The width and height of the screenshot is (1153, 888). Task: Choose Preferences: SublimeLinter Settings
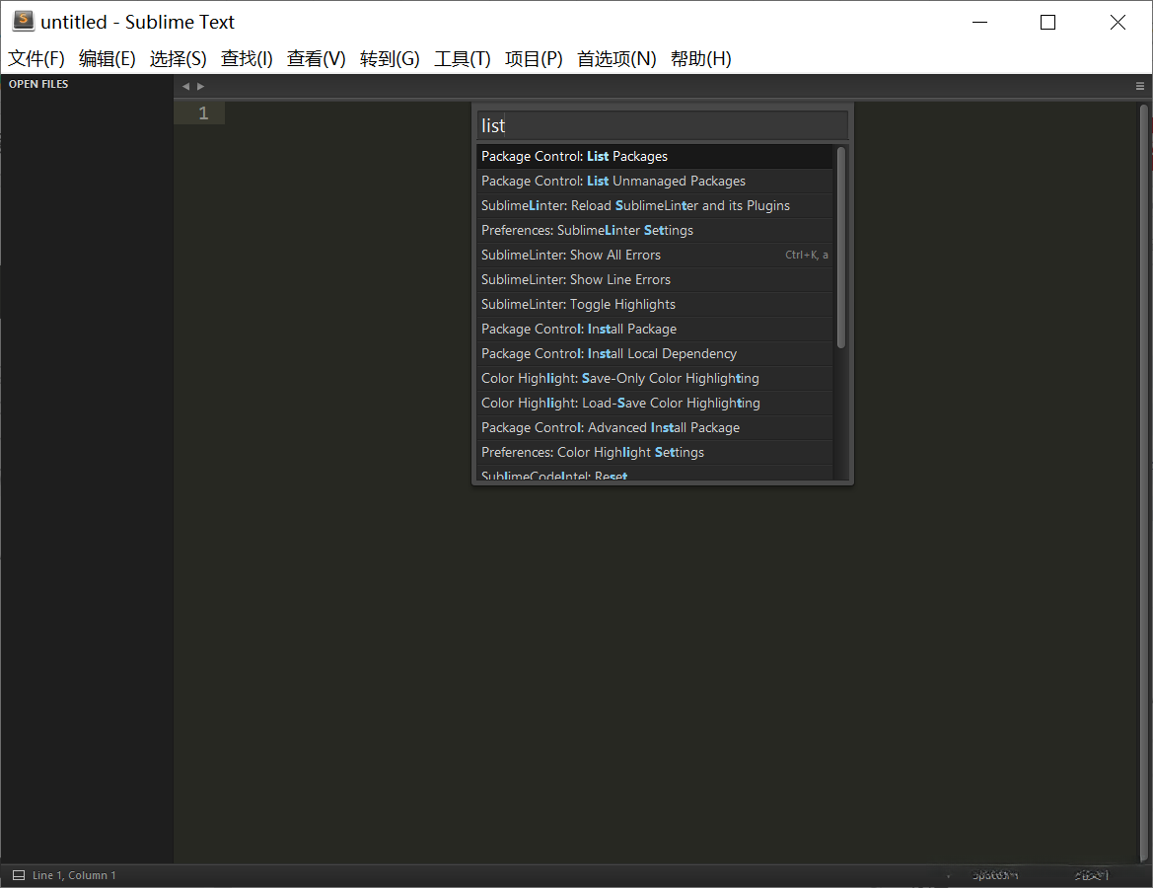(x=655, y=230)
